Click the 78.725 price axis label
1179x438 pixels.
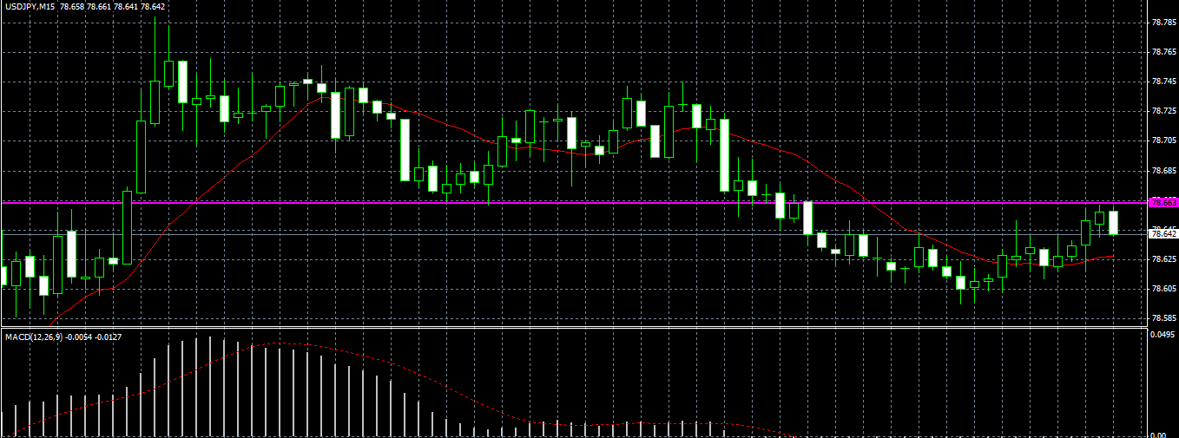[1163, 111]
